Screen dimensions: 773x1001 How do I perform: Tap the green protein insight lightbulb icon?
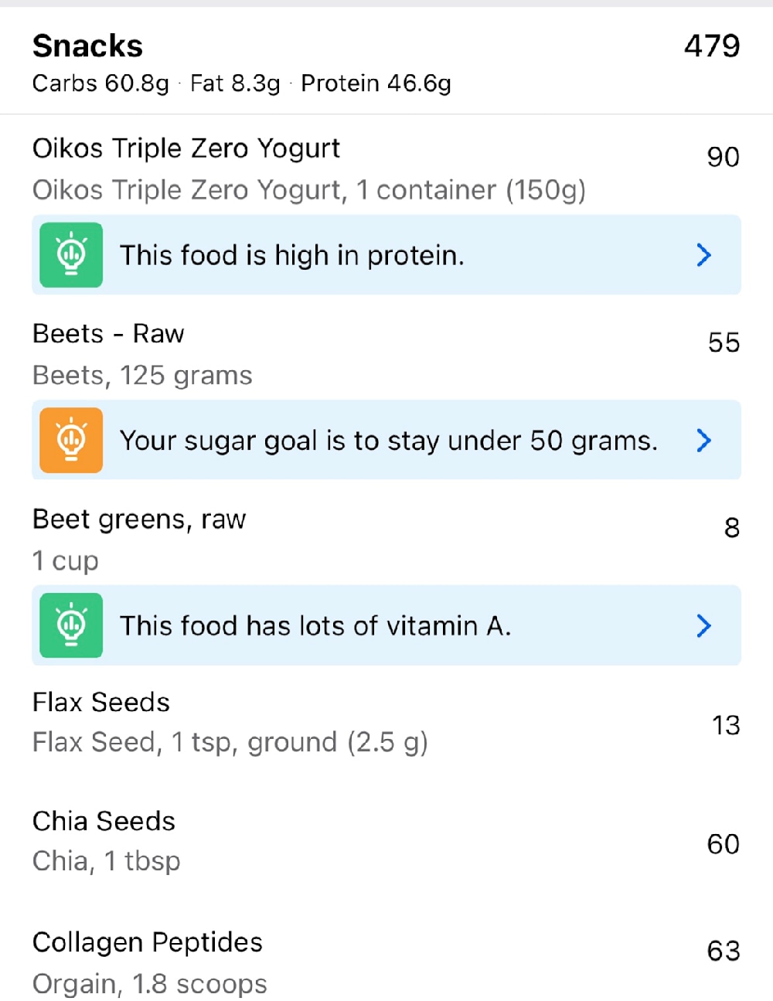click(x=71, y=255)
